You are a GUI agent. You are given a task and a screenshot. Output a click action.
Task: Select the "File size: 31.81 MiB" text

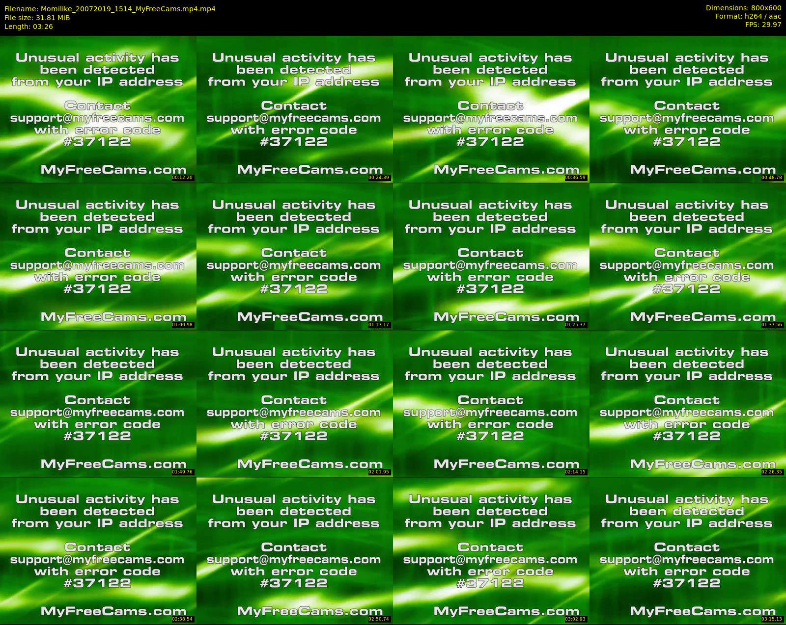[x=37, y=18]
